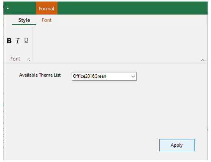Viewport: 211px width, 162px height.
Task: Select the orange Format contextual tab
Action: tap(46, 8)
